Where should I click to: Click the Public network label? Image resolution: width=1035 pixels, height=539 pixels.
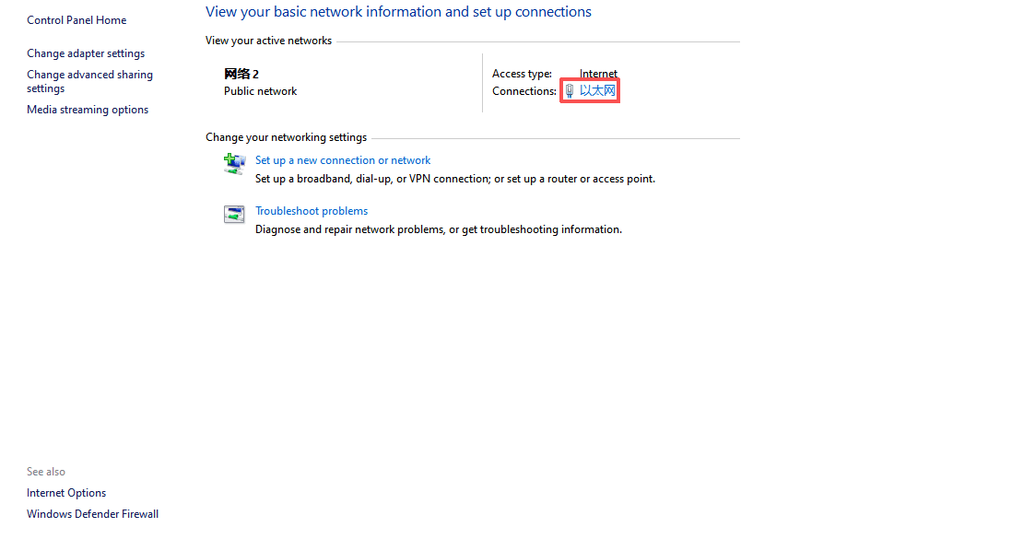260,91
